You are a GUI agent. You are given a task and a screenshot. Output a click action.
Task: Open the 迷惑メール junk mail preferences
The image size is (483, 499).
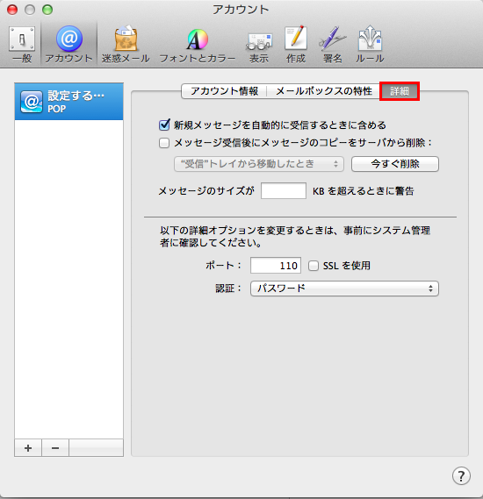click(x=126, y=45)
